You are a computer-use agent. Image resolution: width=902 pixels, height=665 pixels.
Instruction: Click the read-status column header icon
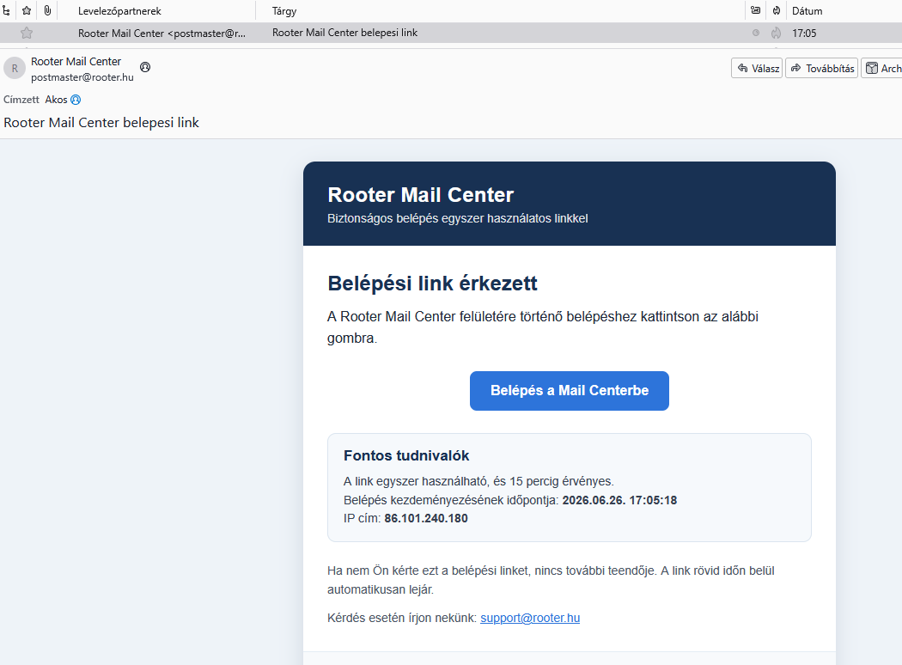756,10
